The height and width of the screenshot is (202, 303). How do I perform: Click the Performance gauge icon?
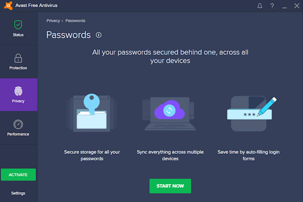18,124
